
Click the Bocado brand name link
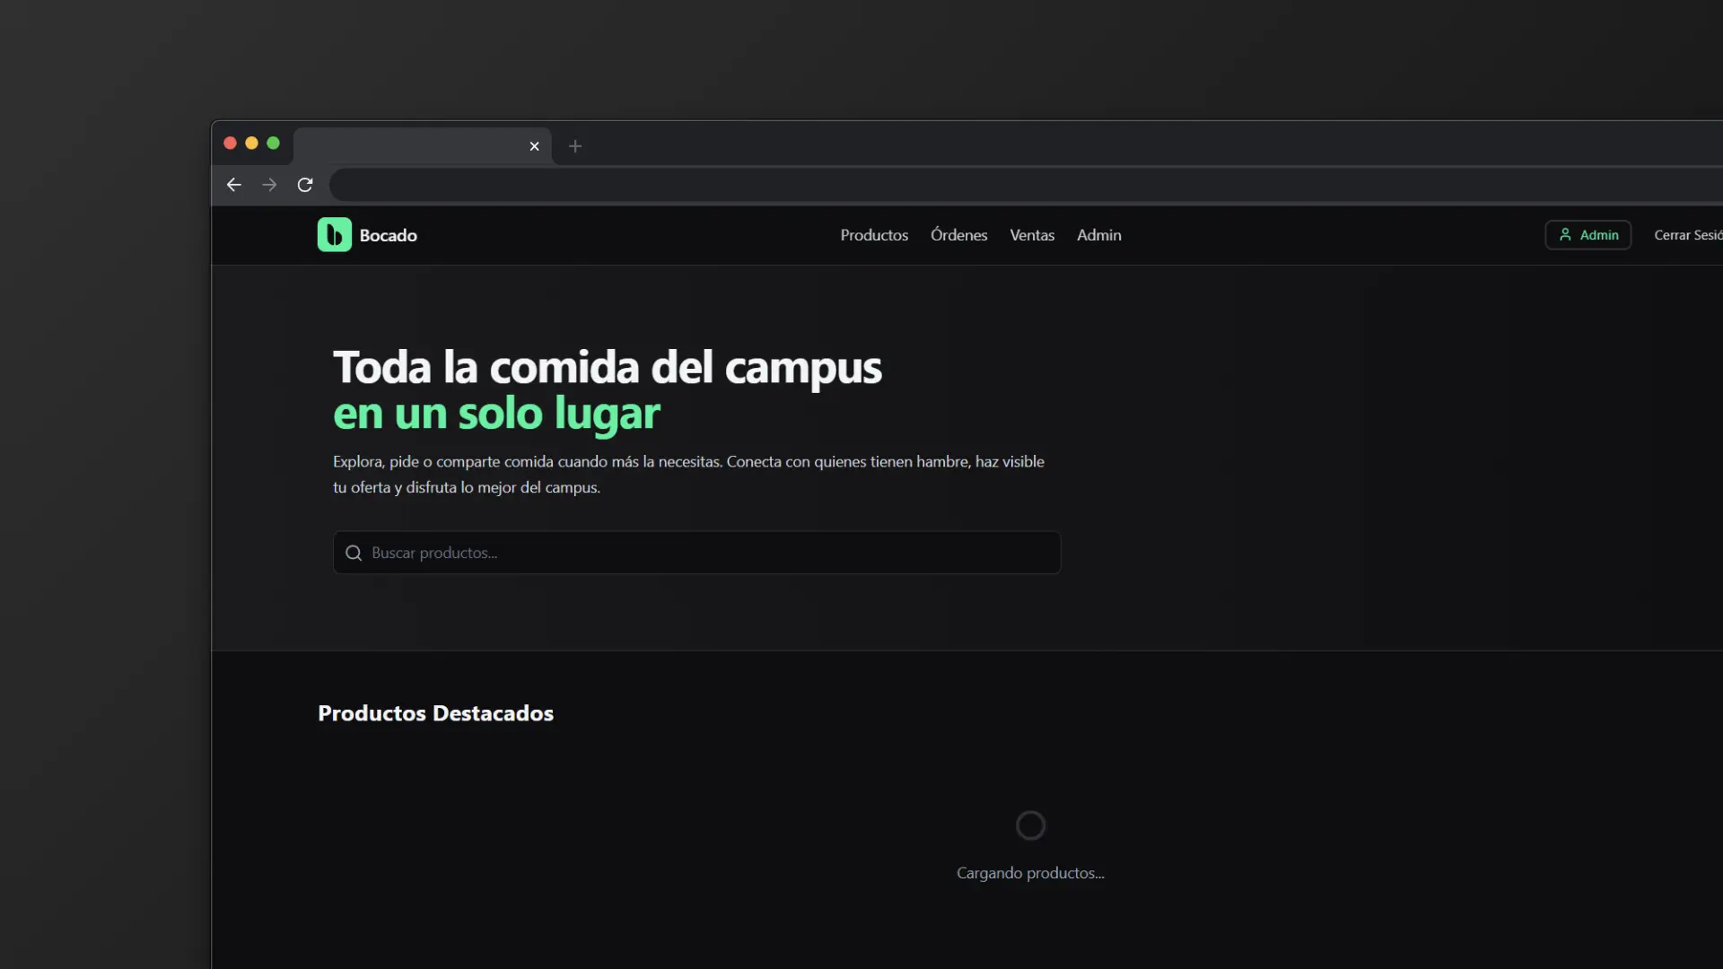[387, 234]
